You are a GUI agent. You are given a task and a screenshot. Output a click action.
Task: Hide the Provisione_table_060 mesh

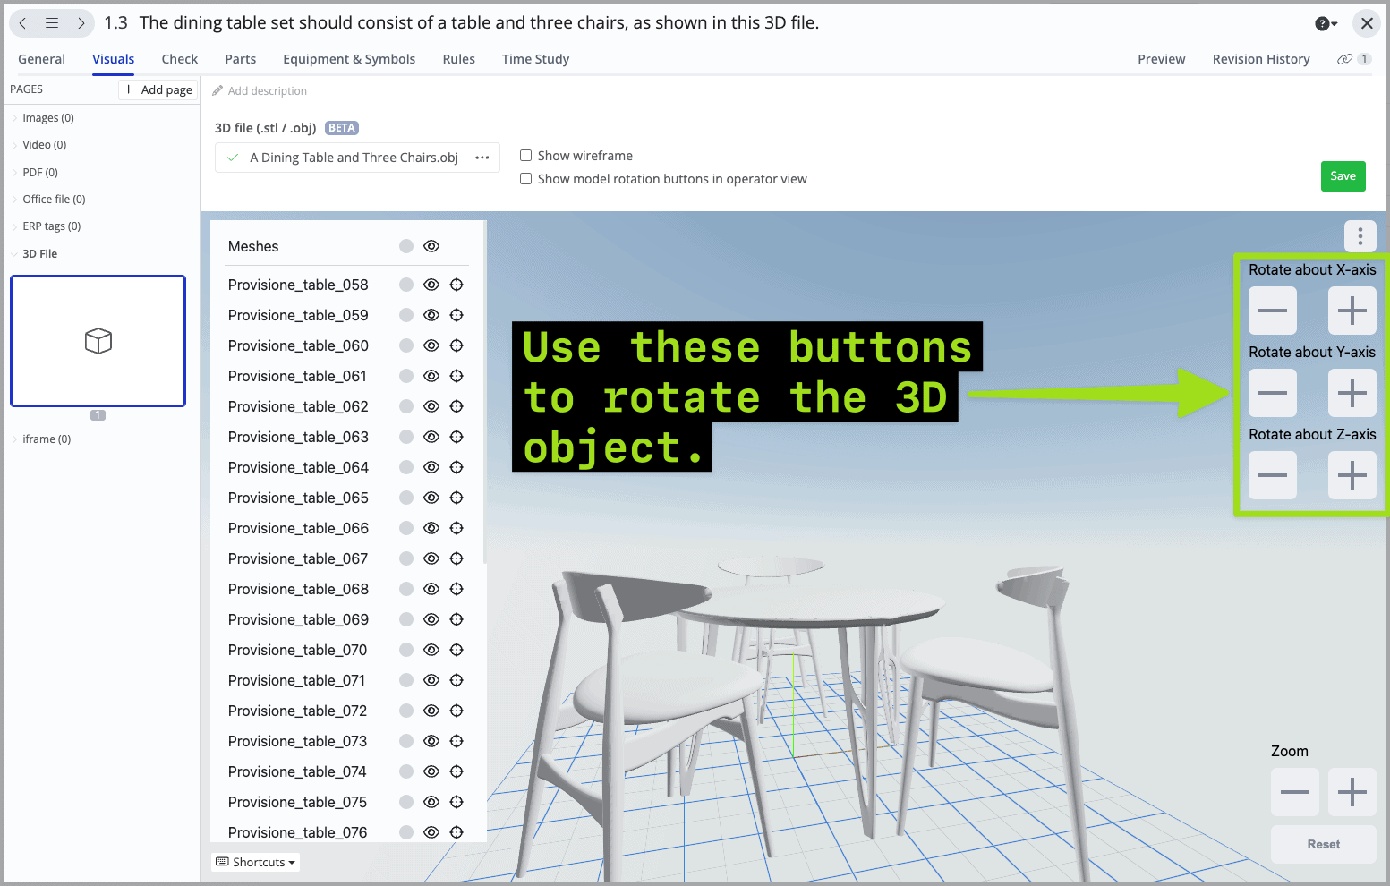(x=431, y=345)
